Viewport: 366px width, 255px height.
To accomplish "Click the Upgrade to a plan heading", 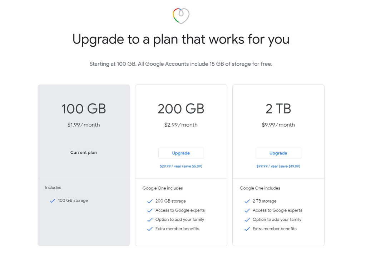I will 181,39.
